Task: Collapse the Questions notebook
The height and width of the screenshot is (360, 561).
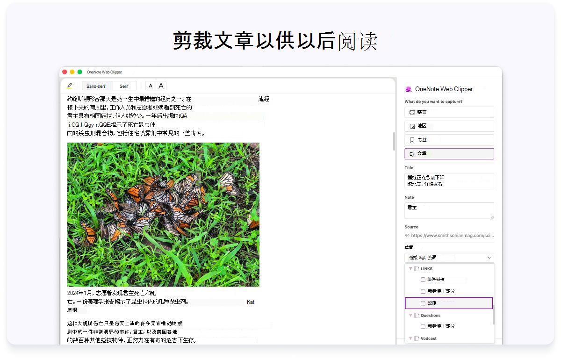Action: coord(411,316)
